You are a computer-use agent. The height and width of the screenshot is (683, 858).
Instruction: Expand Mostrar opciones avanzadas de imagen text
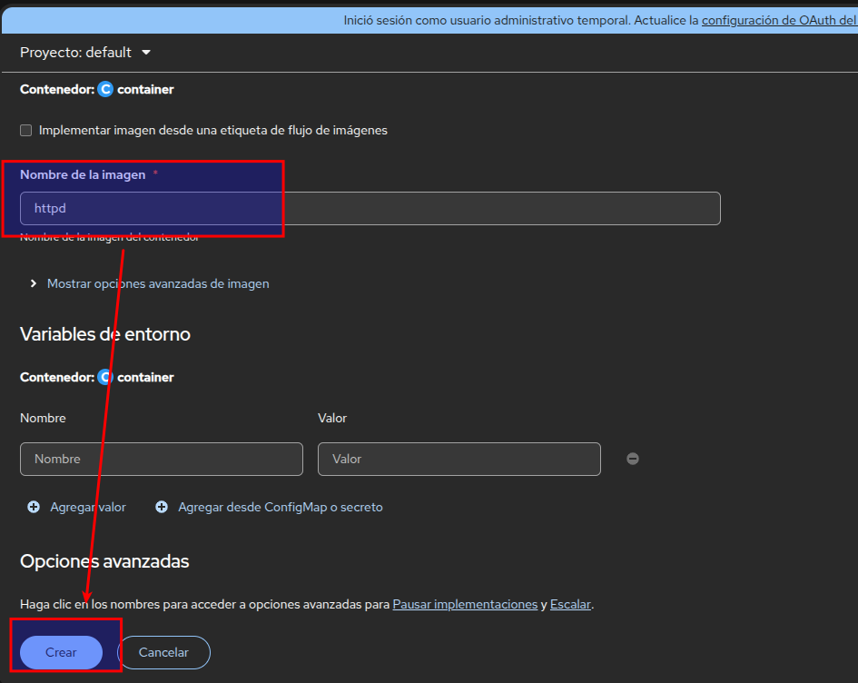[158, 283]
